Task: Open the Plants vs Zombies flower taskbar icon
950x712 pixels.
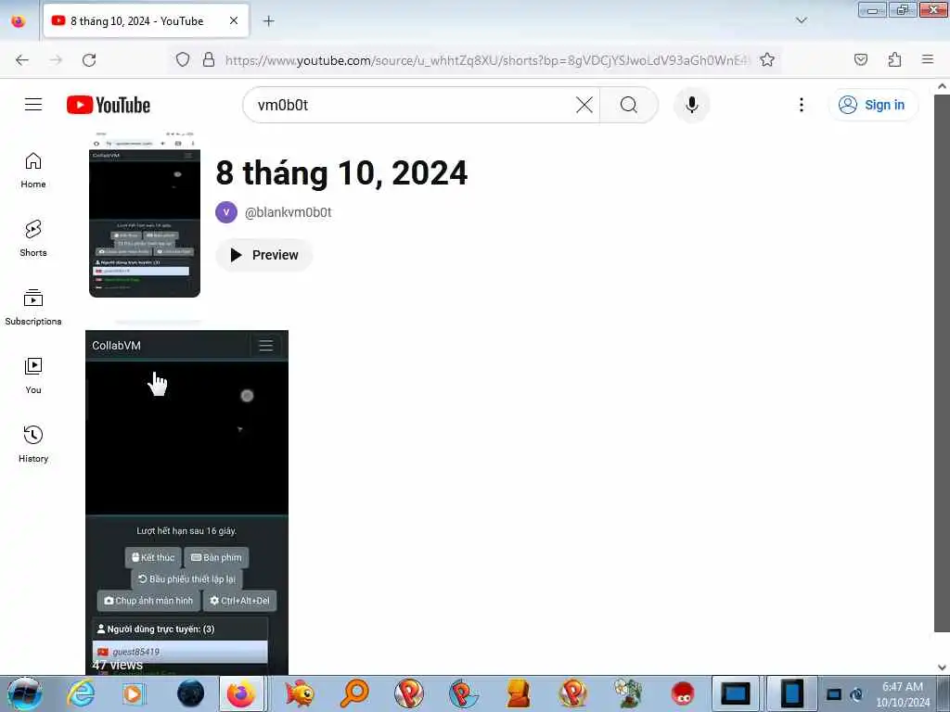Action: 628,693
